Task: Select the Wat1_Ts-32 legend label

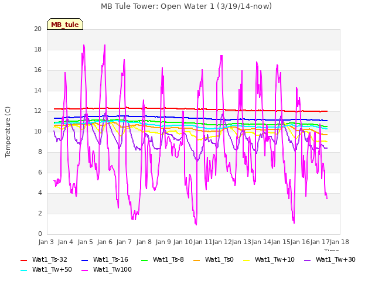Action: [x=50, y=259]
